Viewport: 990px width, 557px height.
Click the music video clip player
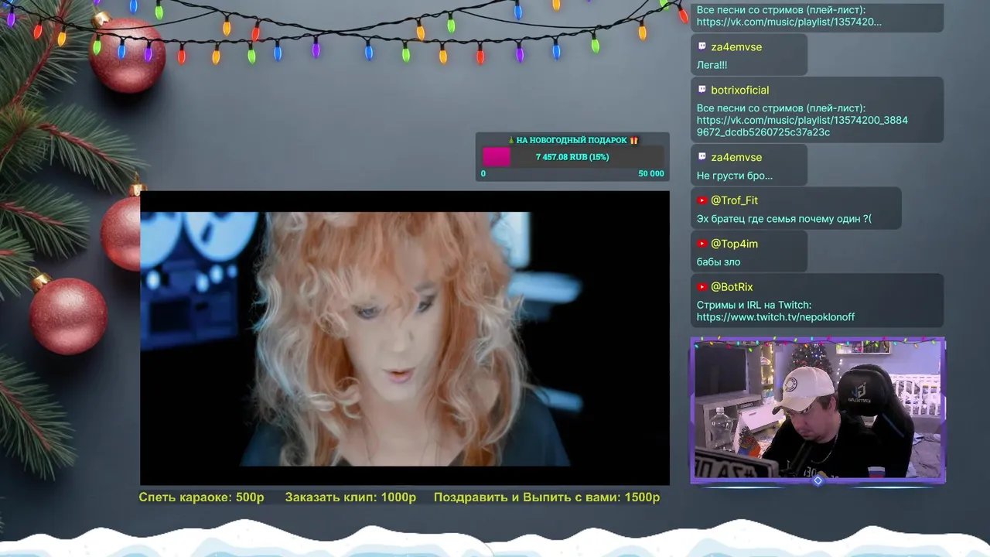[405, 338]
